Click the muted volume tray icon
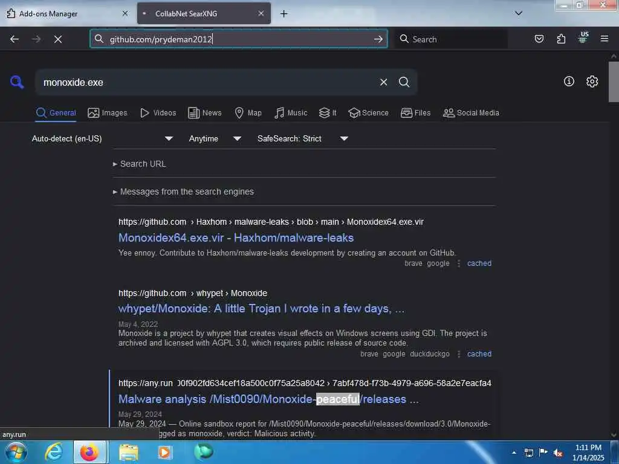Image resolution: width=619 pixels, height=464 pixels. point(558,453)
